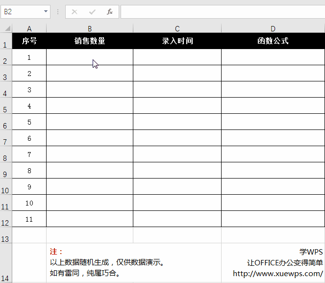This screenshot has width=325, height=283.
Task: Open the Name Box dropdown arrow
Action: [46, 11]
